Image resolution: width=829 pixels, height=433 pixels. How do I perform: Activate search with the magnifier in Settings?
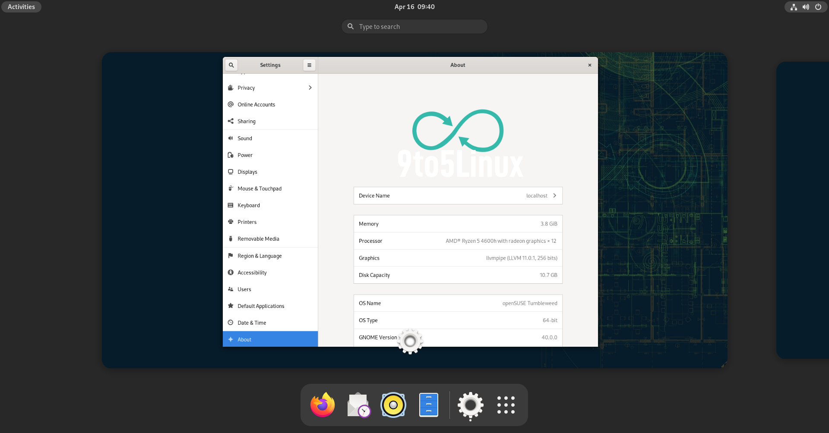231,65
